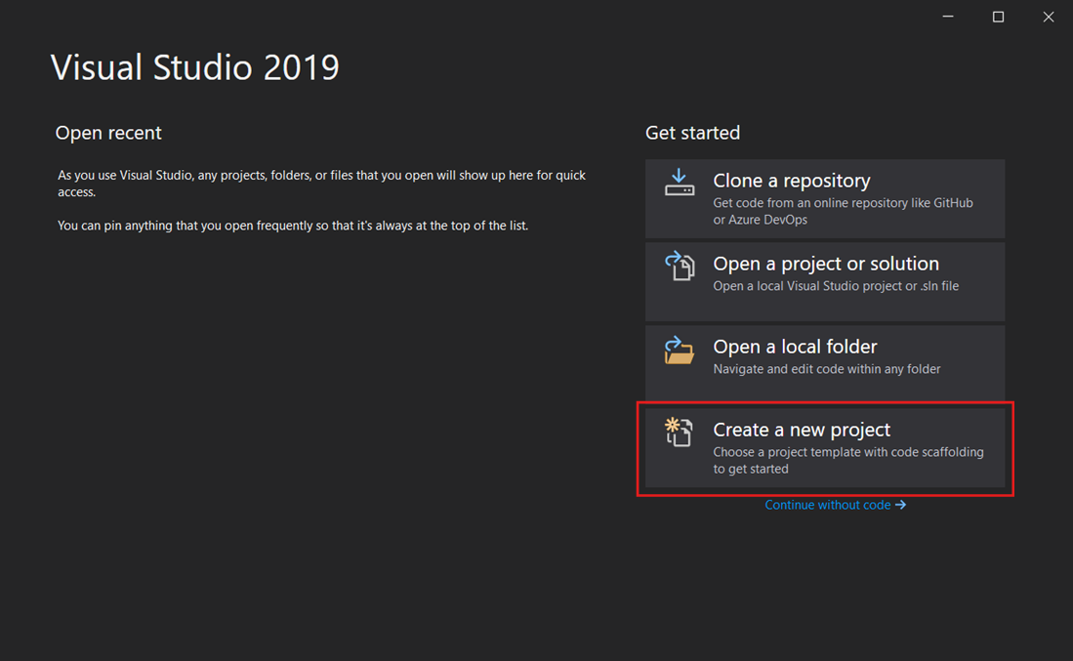This screenshot has width=1073, height=661.
Task: Click the Open a project or solution icon
Action: tap(679, 266)
